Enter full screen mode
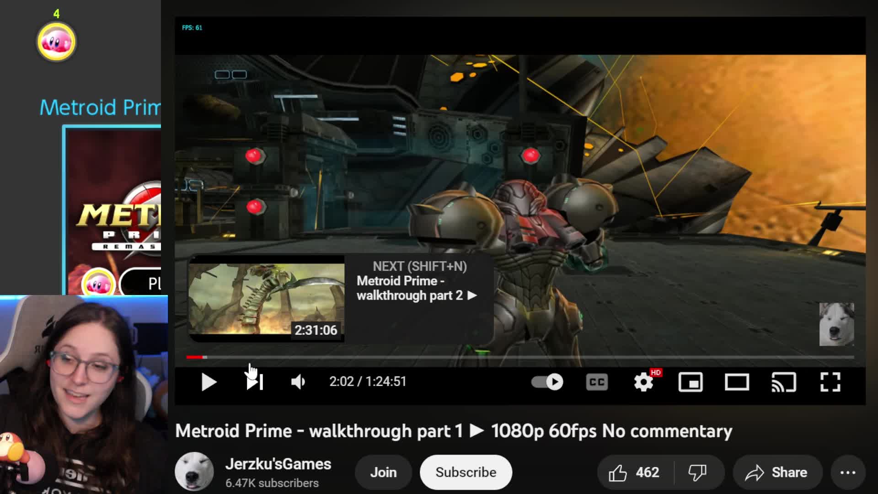This screenshot has height=494, width=878. 830,382
